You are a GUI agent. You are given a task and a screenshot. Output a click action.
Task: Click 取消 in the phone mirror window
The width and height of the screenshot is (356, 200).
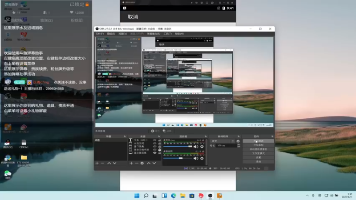coord(133,17)
